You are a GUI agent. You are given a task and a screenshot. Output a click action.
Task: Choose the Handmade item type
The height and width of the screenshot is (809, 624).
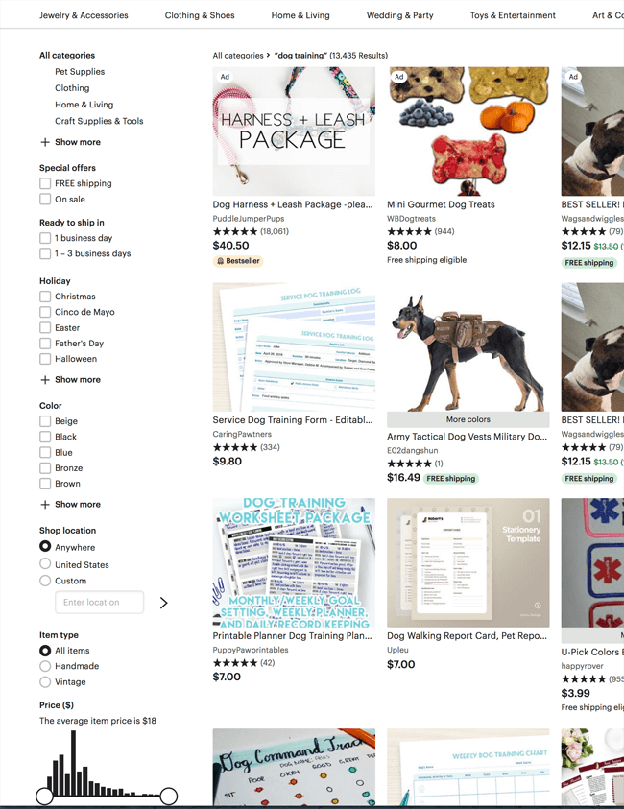pyautogui.click(x=45, y=666)
